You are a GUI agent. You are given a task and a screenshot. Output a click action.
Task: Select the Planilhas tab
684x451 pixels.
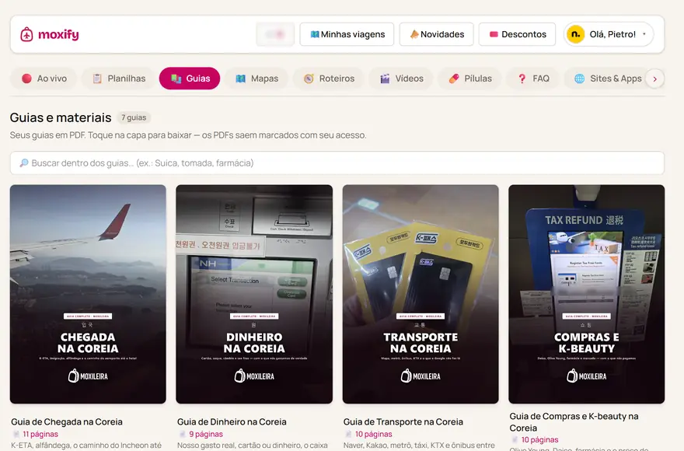tap(119, 79)
